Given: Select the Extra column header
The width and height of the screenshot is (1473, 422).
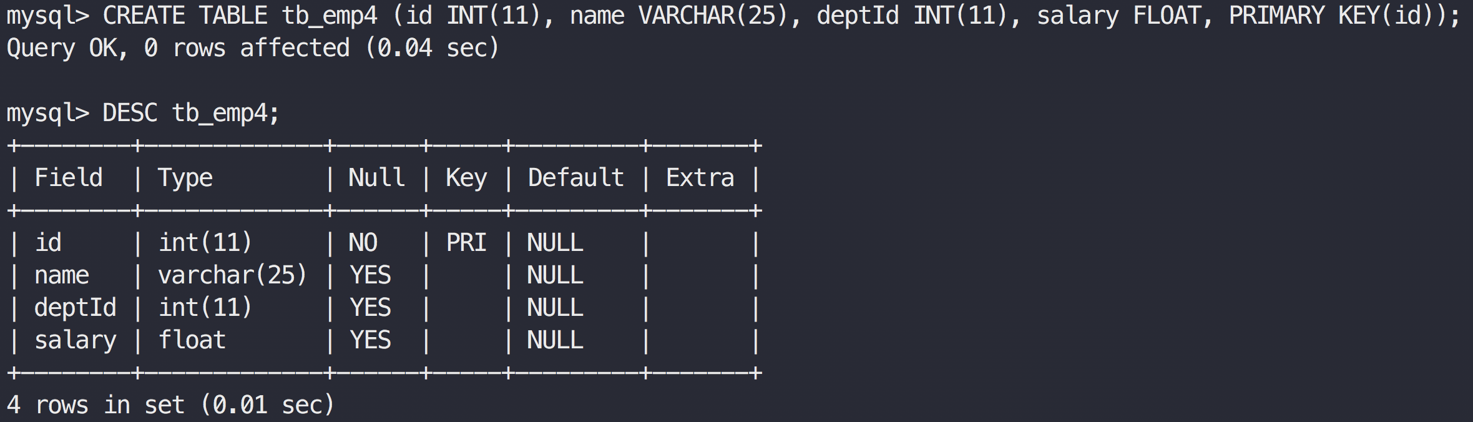Looking at the screenshot, I should click(x=700, y=178).
